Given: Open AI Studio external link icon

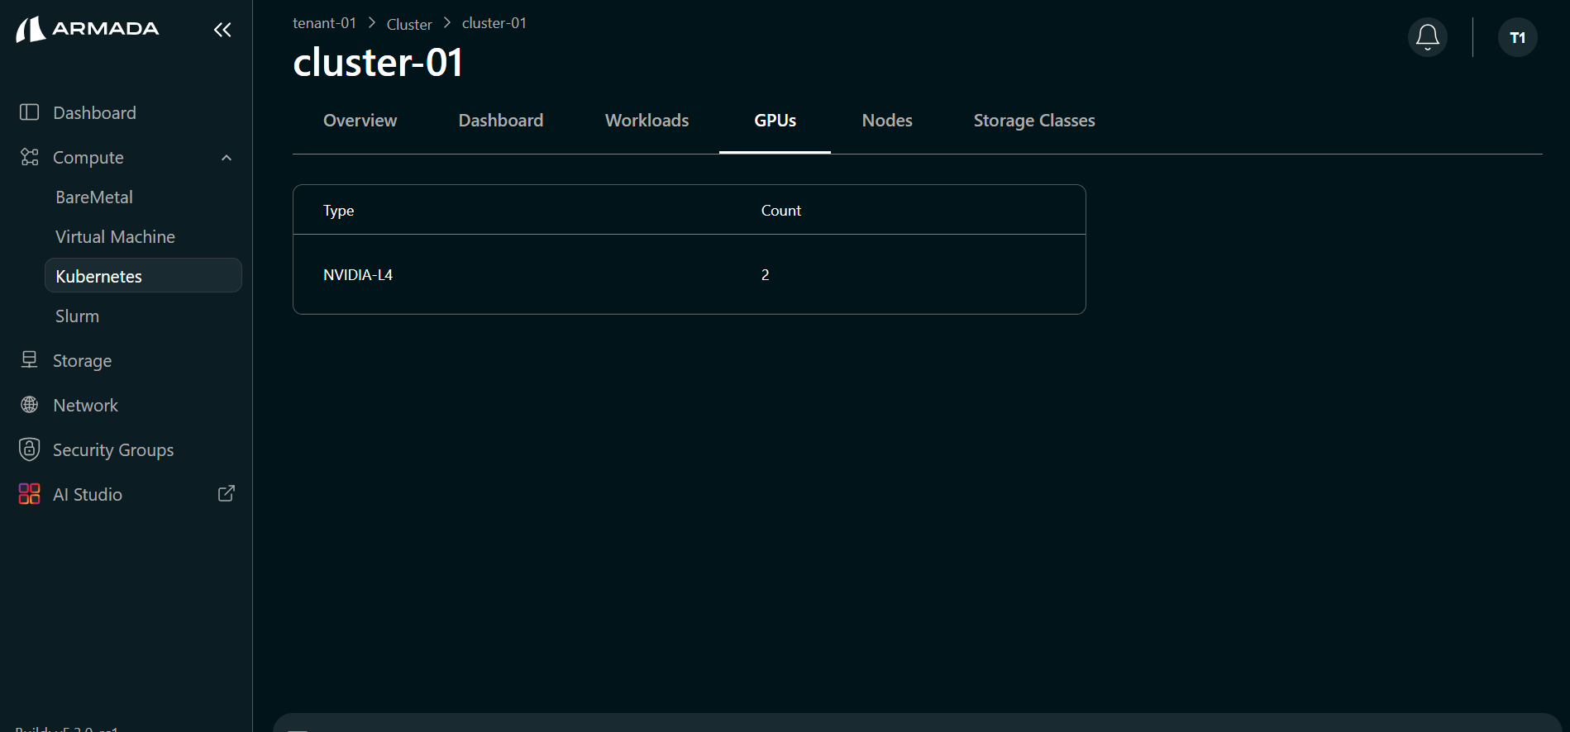Looking at the screenshot, I should pyautogui.click(x=227, y=493).
